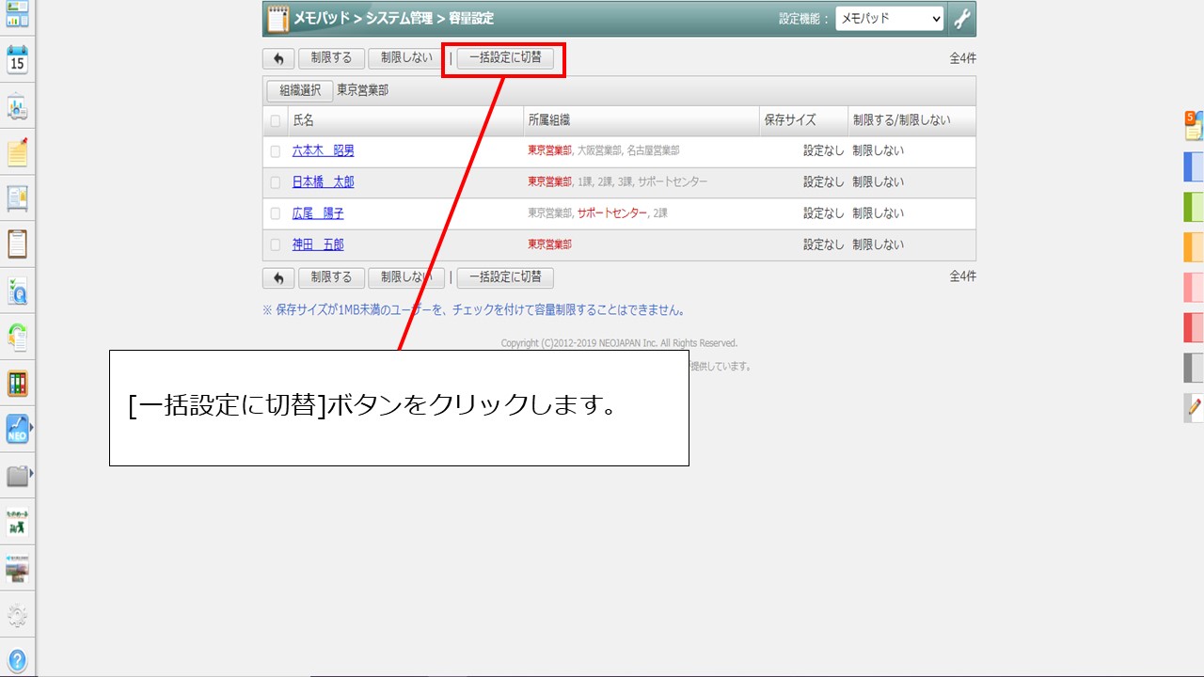Image resolution: width=1204 pixels, height=677 pixels.
Task: Click the top back arrow button
Action: 277,58
